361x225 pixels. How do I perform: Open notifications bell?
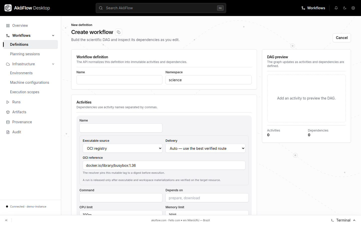[336, 8]
